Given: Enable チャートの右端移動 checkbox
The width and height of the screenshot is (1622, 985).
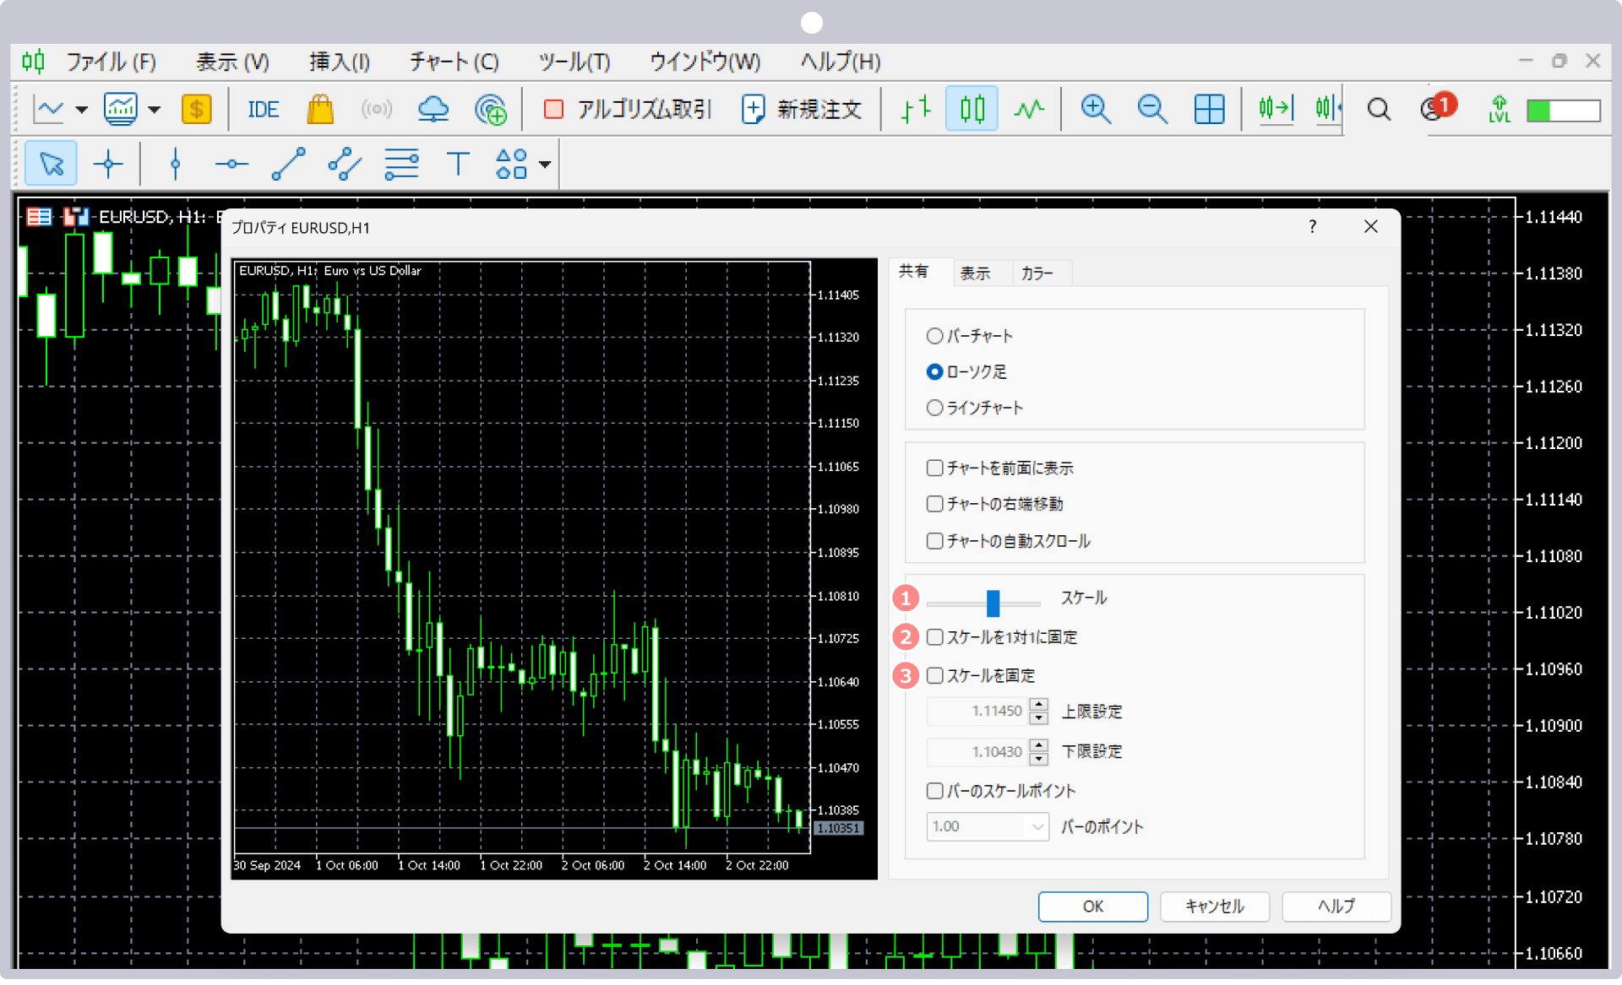Looking at the screenshot, I should pyautogui.click(x=934, y=504).
